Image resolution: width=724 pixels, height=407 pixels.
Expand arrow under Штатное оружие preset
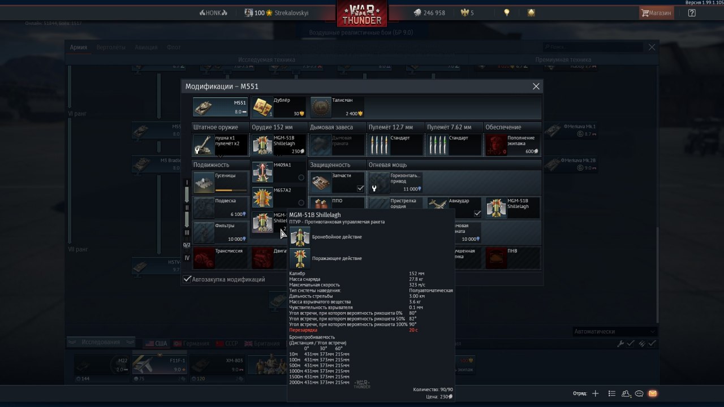coord(221,155)
